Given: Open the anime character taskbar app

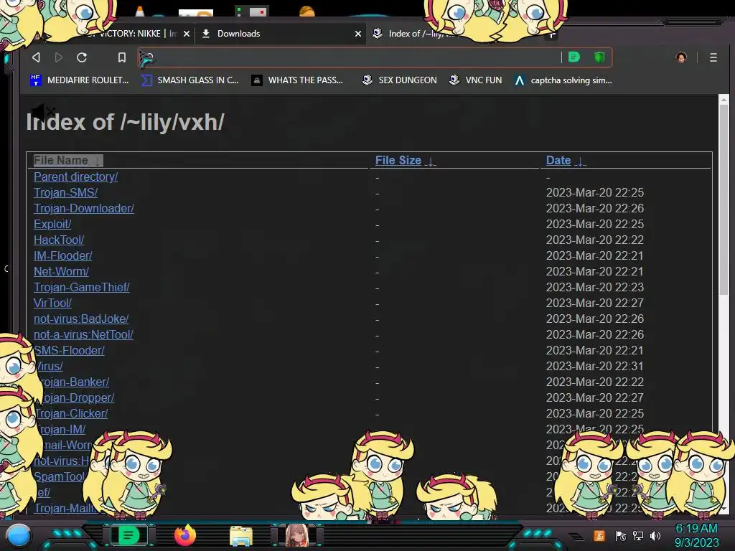Looking at the screenshot, I should (296, 535).
